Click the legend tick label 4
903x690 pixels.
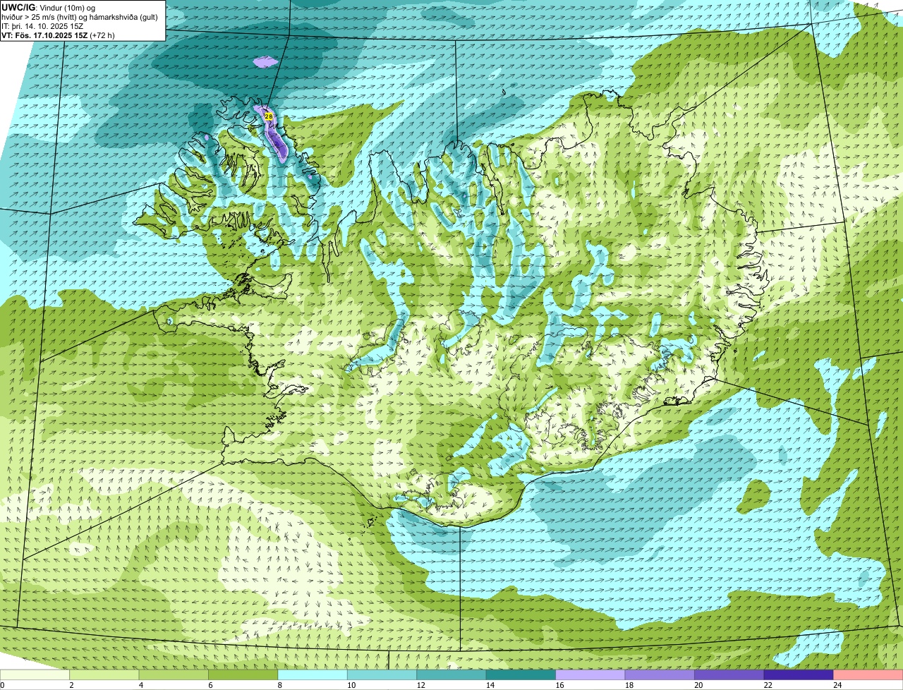(140, 685)
